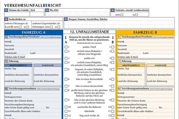The image size is (179, 119).
Task: Tick 'nein' for anderen Gegenständen als Fahrzeugen
Action: [x=51, y=27]
